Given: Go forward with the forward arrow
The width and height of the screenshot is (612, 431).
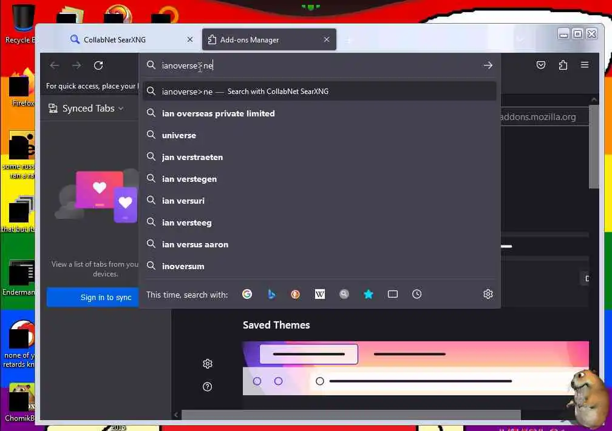Looking at the screenshot, I should click(x=76, y=65).
